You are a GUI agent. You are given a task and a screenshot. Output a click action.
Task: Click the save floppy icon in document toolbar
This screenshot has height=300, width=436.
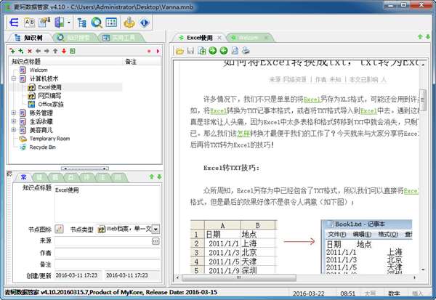[x=190, y=51]
